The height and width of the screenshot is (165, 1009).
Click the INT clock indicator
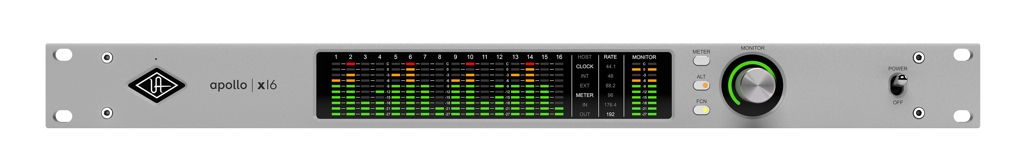tap(584, 76)
